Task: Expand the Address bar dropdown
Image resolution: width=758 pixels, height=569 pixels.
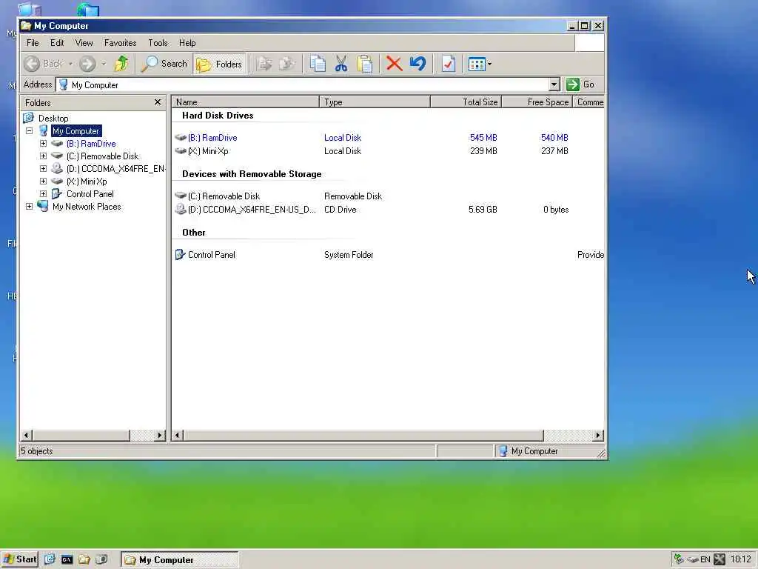Action: click(554, 84)
